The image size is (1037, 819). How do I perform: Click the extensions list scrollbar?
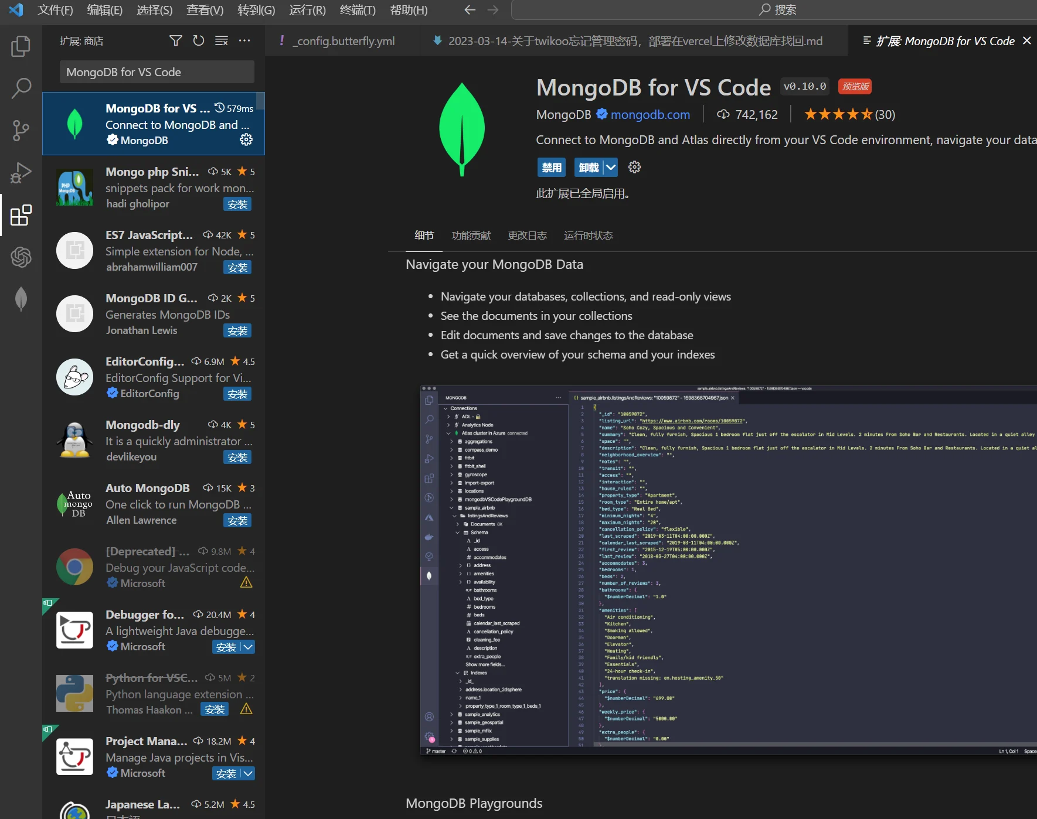click(260, 101)
